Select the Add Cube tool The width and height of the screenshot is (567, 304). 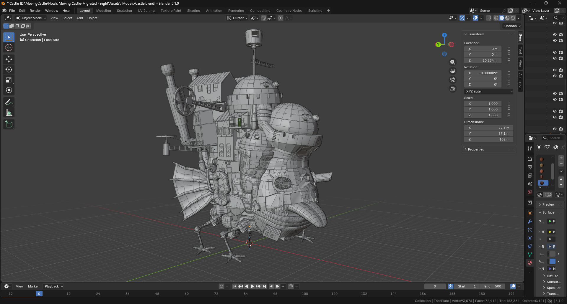(x=9, y=124)
